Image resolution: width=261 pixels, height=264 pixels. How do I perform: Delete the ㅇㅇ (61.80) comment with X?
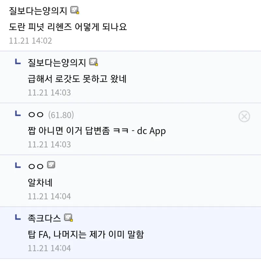pyautogui.click(x=244, y=116)
